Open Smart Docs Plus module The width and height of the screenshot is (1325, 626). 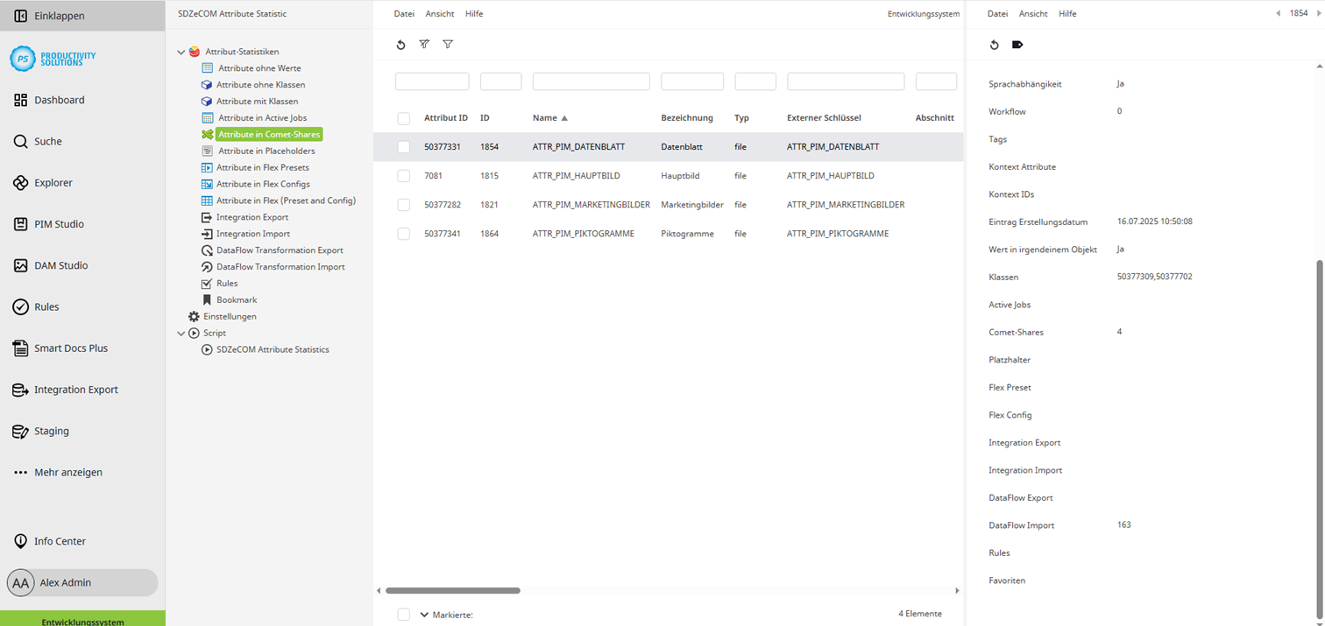click(x=70, y=348)
